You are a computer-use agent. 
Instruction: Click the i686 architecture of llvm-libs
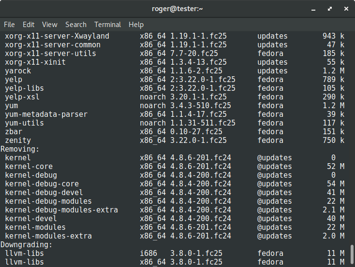click(148, 253)
